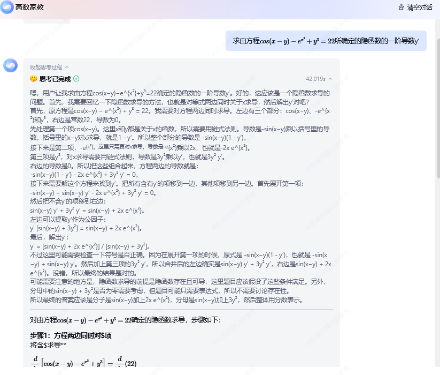Click the final result line y′ = [sin(x−y)…
Image resolution: width=440 pixels, height=375 pixels.
coord(90,246)
